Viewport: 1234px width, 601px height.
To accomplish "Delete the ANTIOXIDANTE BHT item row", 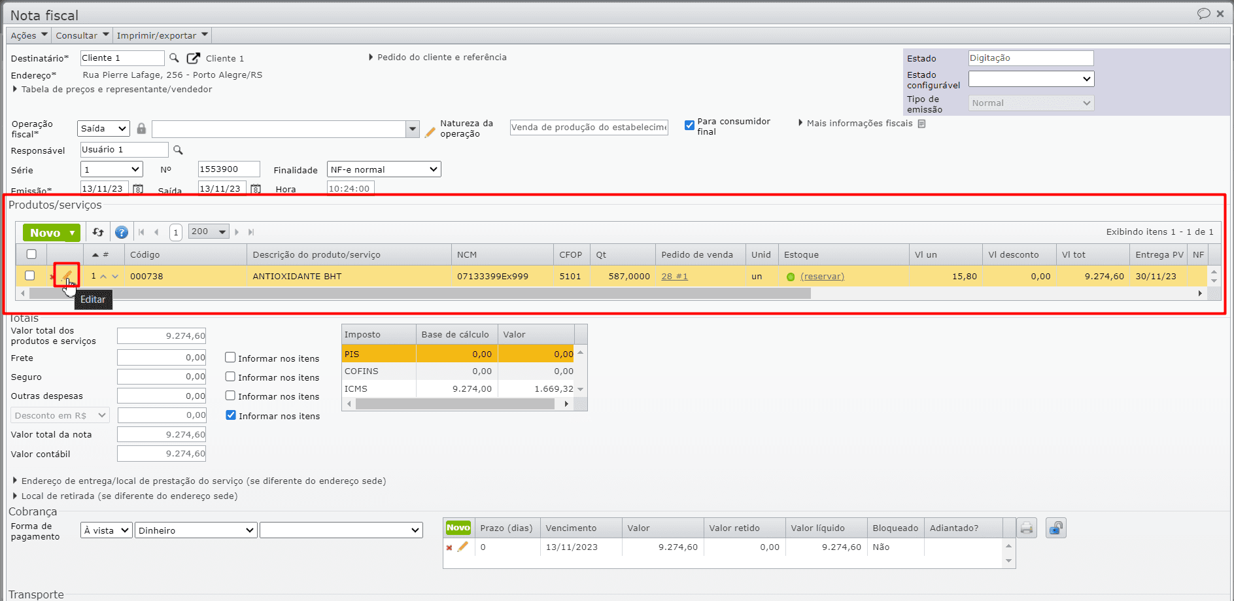I will point(52,277).
